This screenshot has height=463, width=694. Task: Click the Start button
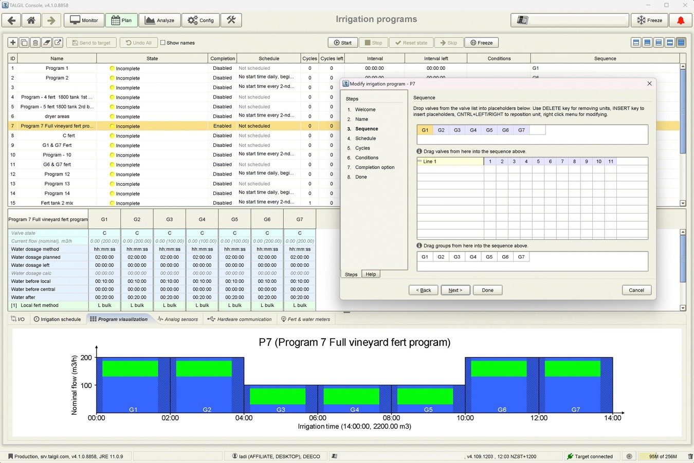[343, 43]
